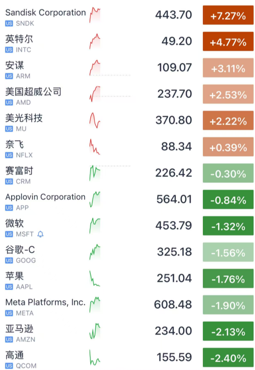Open the Micron MU sparkline chart
Screen dimensions: 255x370
95,120
